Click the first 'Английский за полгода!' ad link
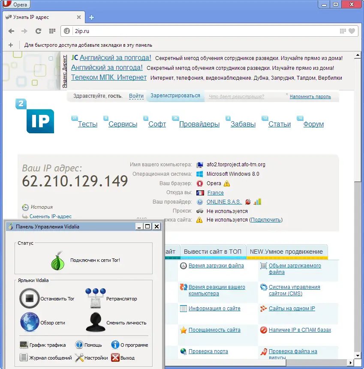364x369 pixels. 115,58
